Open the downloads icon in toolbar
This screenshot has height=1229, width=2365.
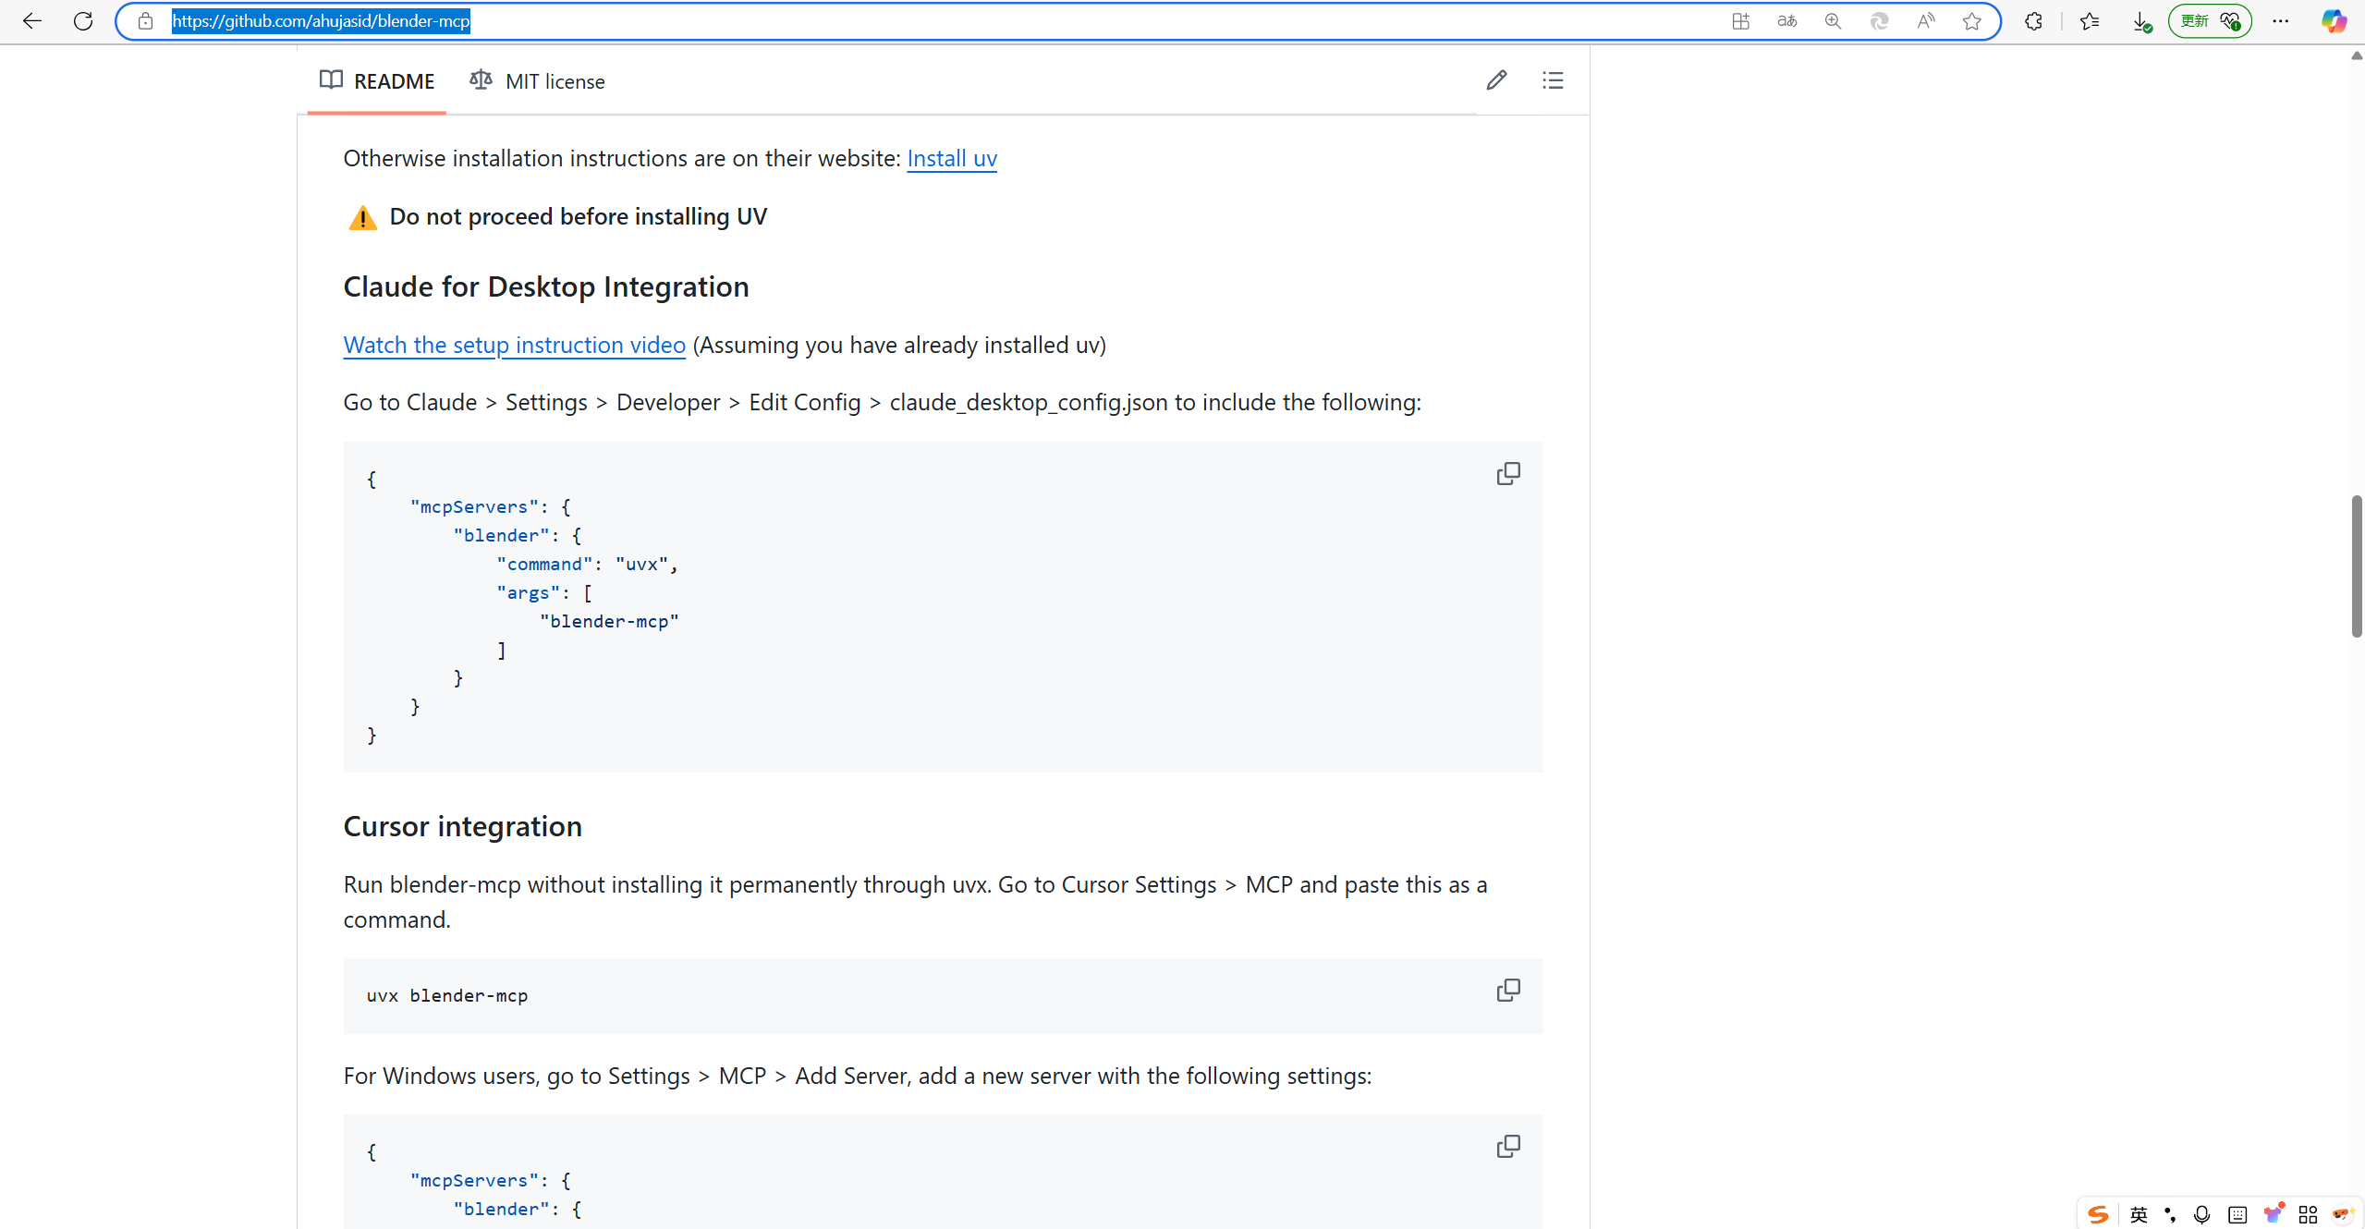tap(2141, 21)
